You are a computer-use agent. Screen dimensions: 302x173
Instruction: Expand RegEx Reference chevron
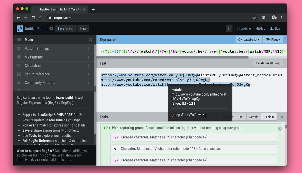click(x=89, y=74)
